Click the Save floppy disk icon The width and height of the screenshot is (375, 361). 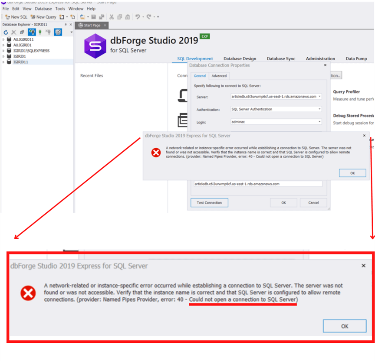point(93,17)
